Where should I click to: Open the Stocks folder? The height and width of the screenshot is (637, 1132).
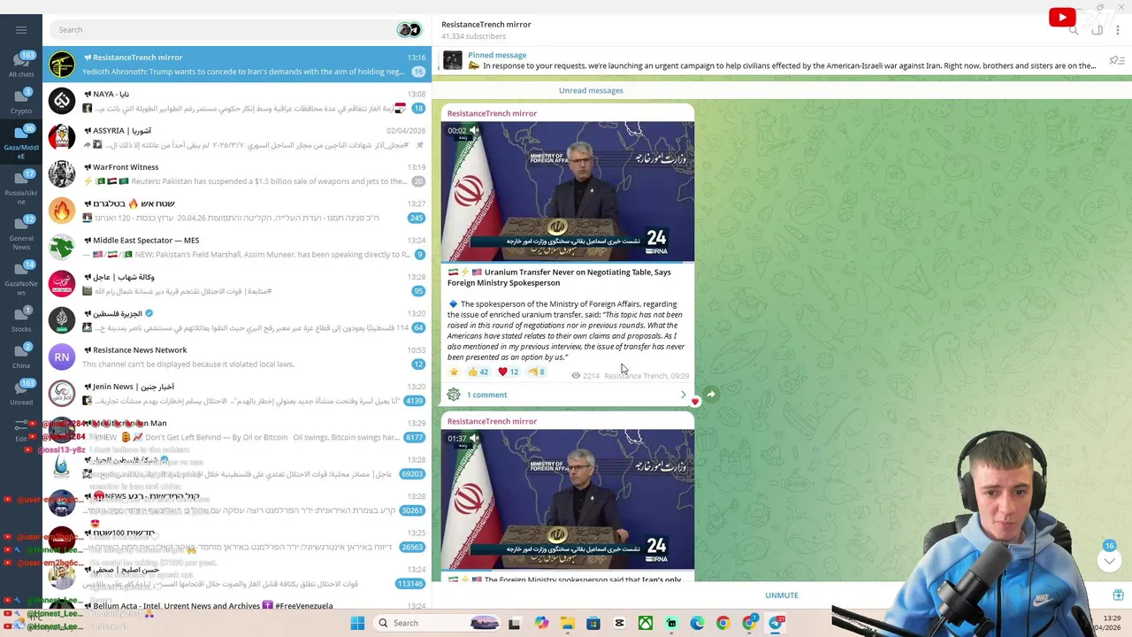pyautogui.click(x=21, y=319)
